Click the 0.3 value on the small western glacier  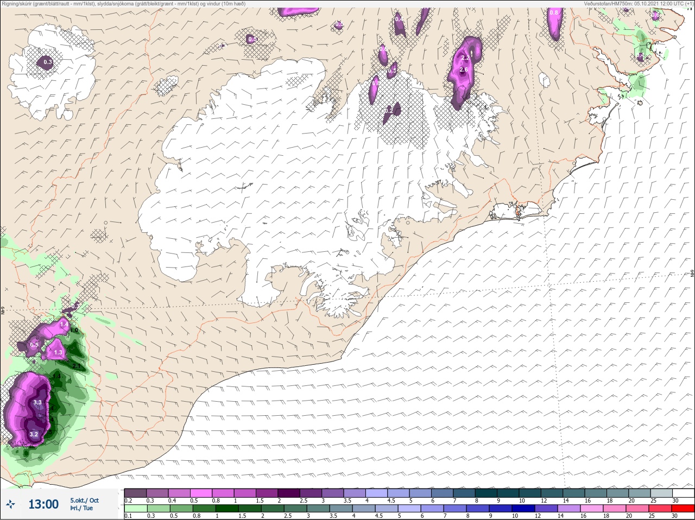48,62
